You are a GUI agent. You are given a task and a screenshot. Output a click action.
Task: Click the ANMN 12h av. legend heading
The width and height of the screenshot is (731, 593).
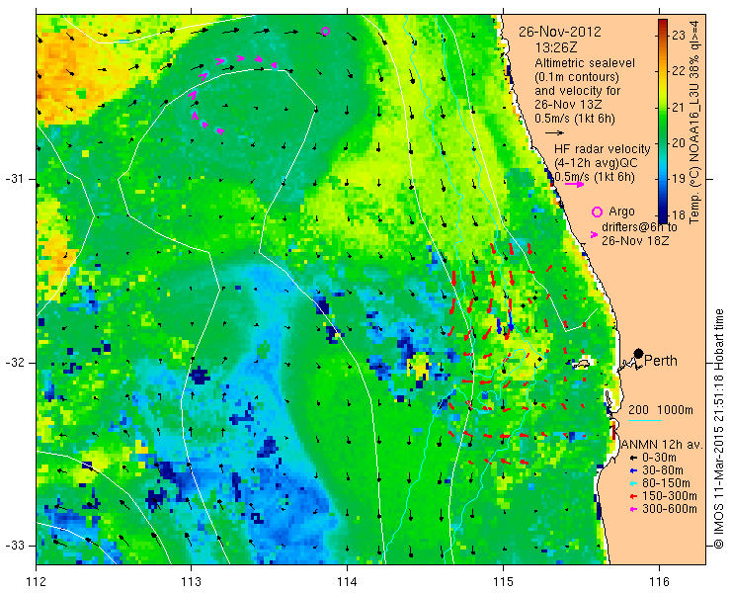pyautogui.click(x=662, y=445)
